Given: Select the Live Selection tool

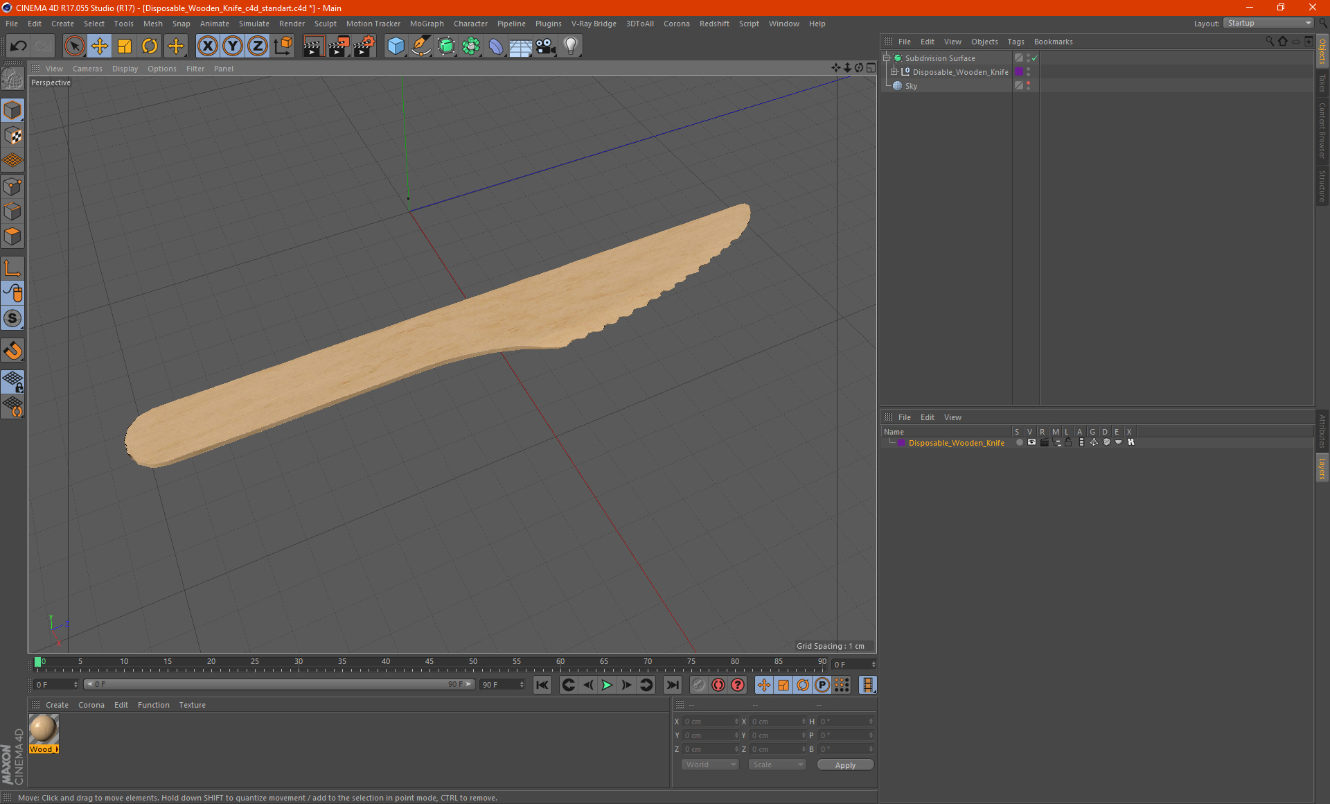Looking at the screenshot, I should coord(74,46).
